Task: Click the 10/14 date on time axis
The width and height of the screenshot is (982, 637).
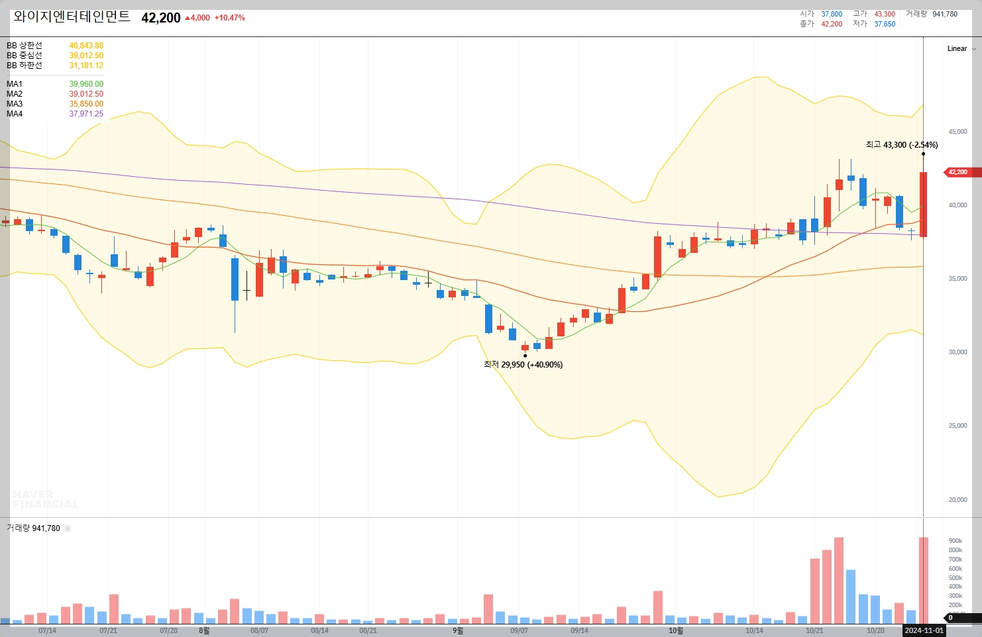Action: [x=754, y=630]
